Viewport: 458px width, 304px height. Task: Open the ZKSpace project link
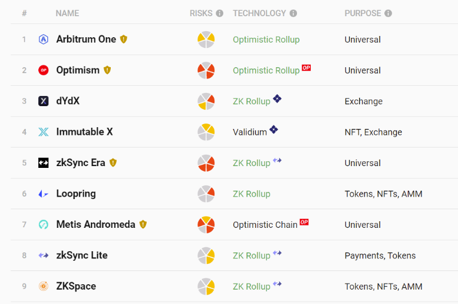76,286
